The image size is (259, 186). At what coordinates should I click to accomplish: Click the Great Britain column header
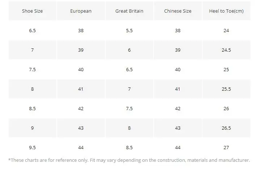[x=129, y=11]
